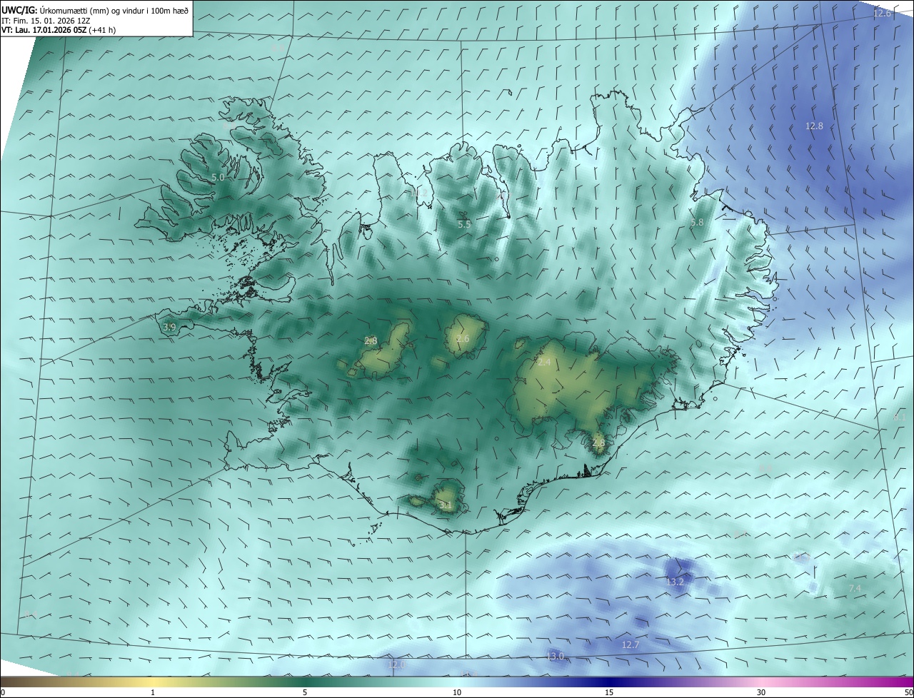The image size is (914, 698).
Task: Click the 5.0 value label in the Westfjords
Action: click(219, 177)
